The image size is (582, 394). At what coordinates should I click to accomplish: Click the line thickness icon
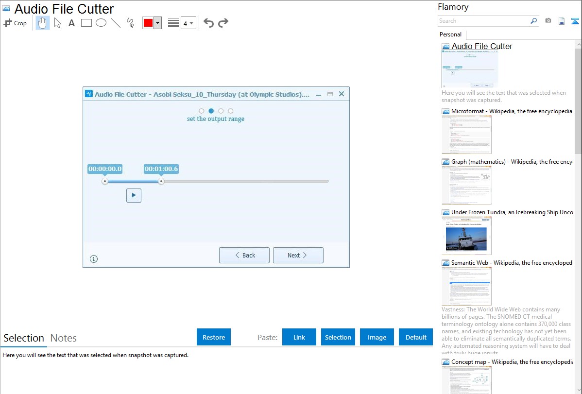pyautogui.click(x=173, y=23)
